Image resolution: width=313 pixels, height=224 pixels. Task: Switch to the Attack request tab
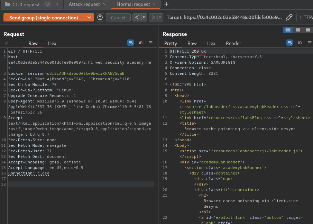click(x=84, y=4)
